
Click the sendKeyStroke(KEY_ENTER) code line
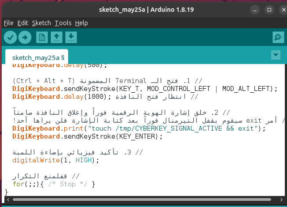click(x=87, y=136)
